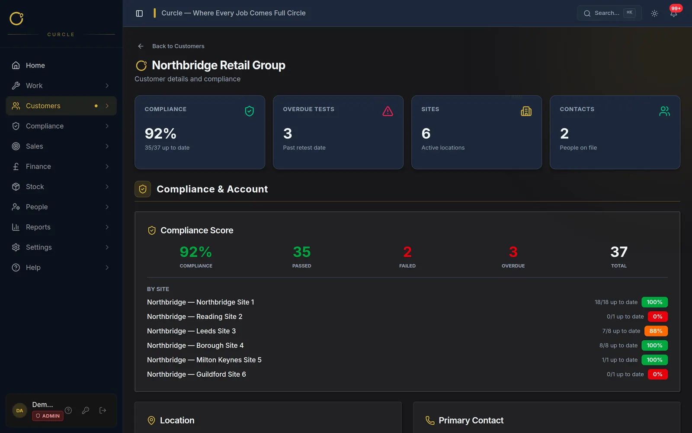
Task: Click the Work wrench icon in the sidebar
Action: (x=16, y=86)
